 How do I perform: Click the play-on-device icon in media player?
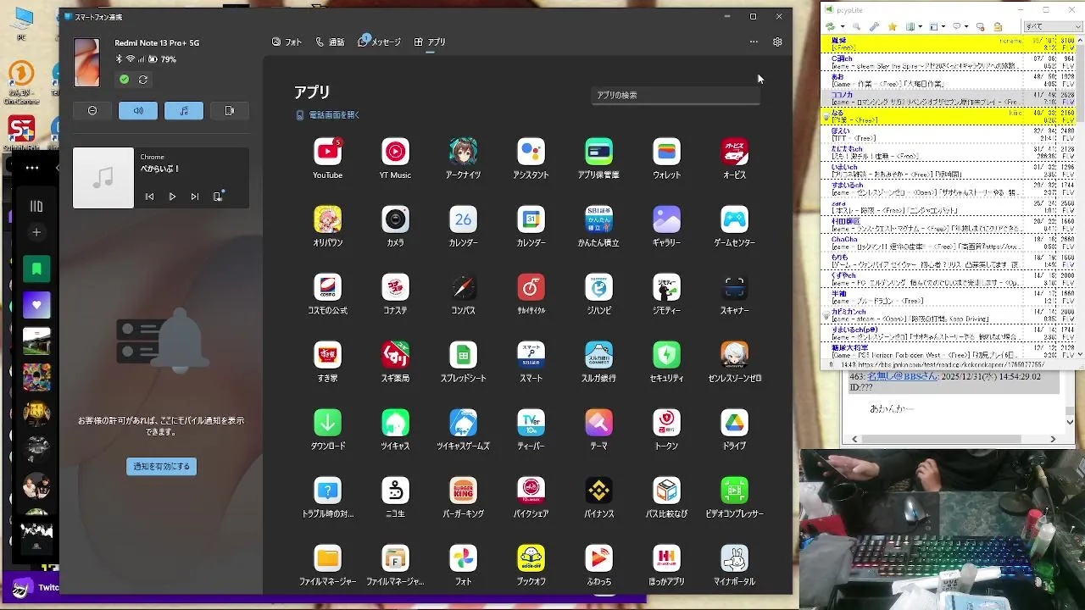click(x=219, y=196)
